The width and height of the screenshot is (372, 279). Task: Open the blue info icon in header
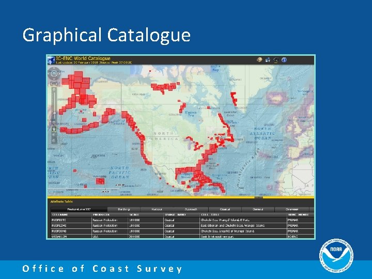click(x=284, y=60)
